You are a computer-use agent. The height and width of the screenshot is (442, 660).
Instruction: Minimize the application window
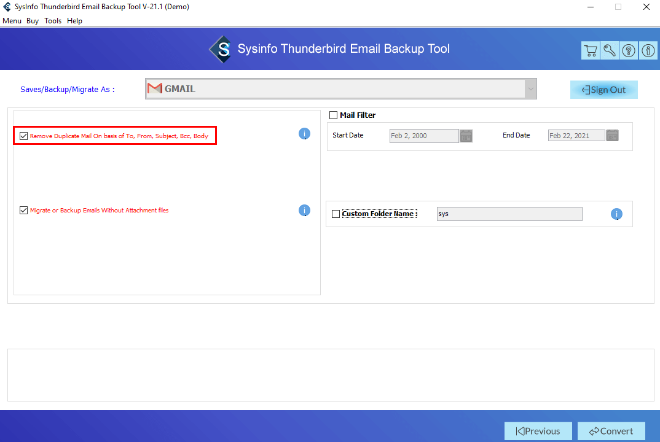click(591, 7)
